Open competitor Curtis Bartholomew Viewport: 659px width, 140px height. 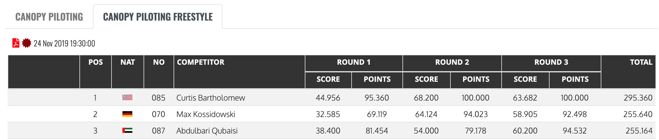(x=211, y=98)
